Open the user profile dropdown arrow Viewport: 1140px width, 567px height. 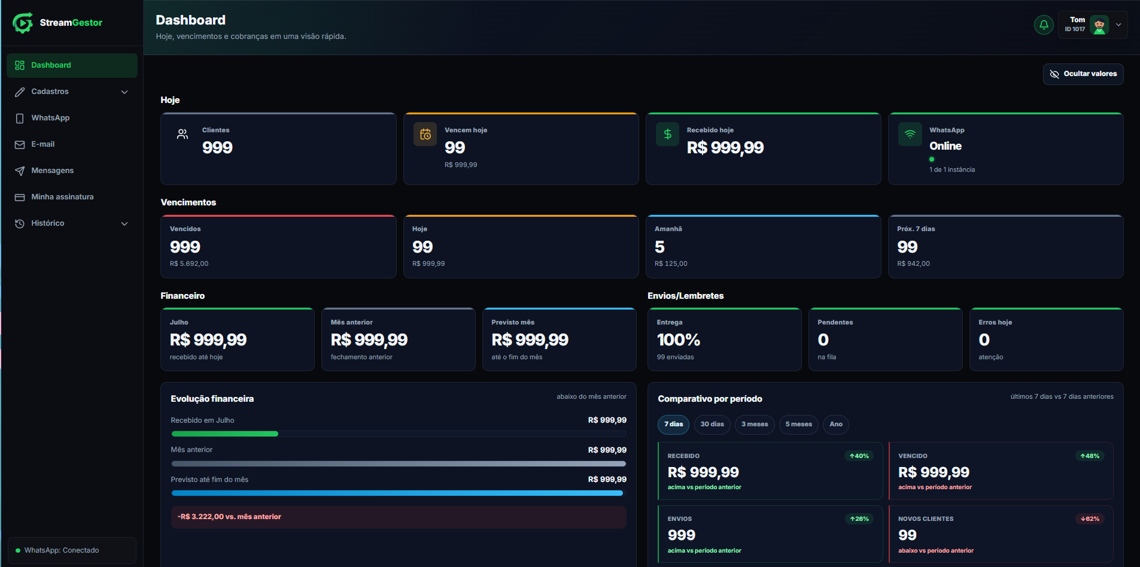pos(1118,25)
